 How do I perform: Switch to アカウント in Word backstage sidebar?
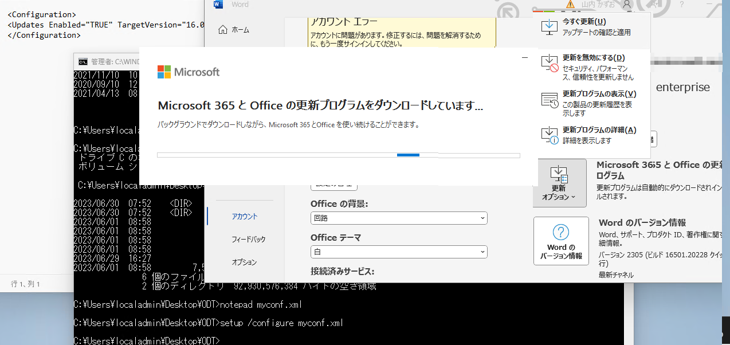tap(245, 217)
